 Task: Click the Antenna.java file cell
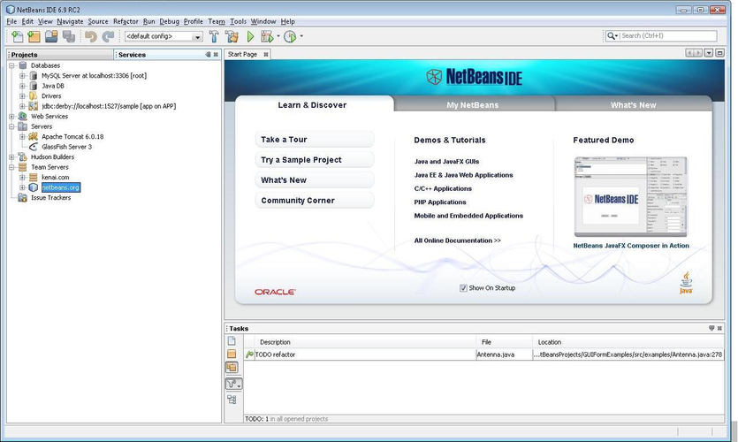coord(504,354)
